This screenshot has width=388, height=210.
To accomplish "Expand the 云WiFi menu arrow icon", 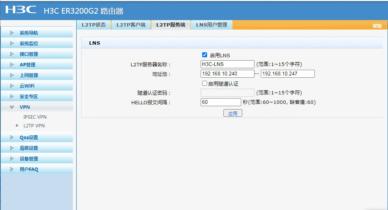I will pyautogui.click(x=12, y=86).
